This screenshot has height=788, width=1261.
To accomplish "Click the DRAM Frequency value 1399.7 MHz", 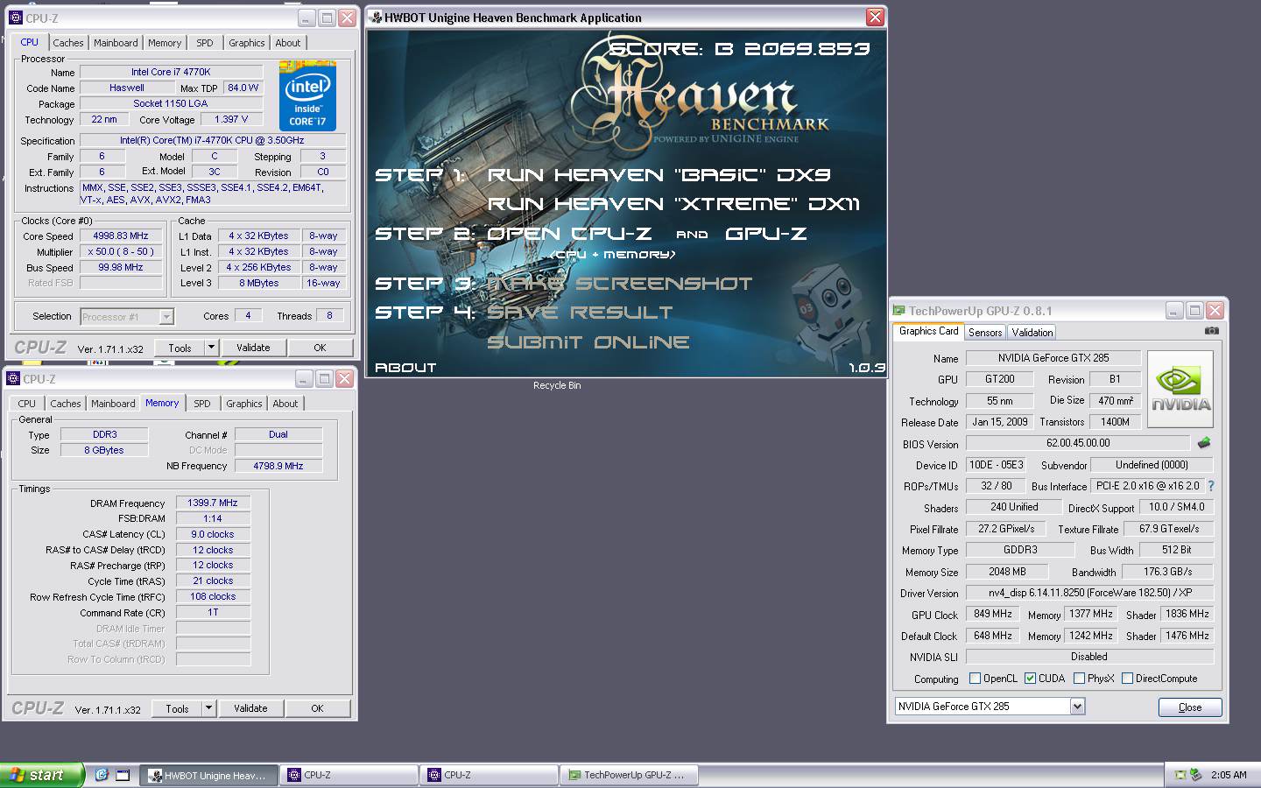I will (x=213, y=503).
